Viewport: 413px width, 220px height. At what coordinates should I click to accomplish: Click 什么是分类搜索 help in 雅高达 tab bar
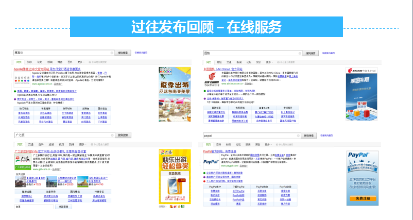point(98,62)
